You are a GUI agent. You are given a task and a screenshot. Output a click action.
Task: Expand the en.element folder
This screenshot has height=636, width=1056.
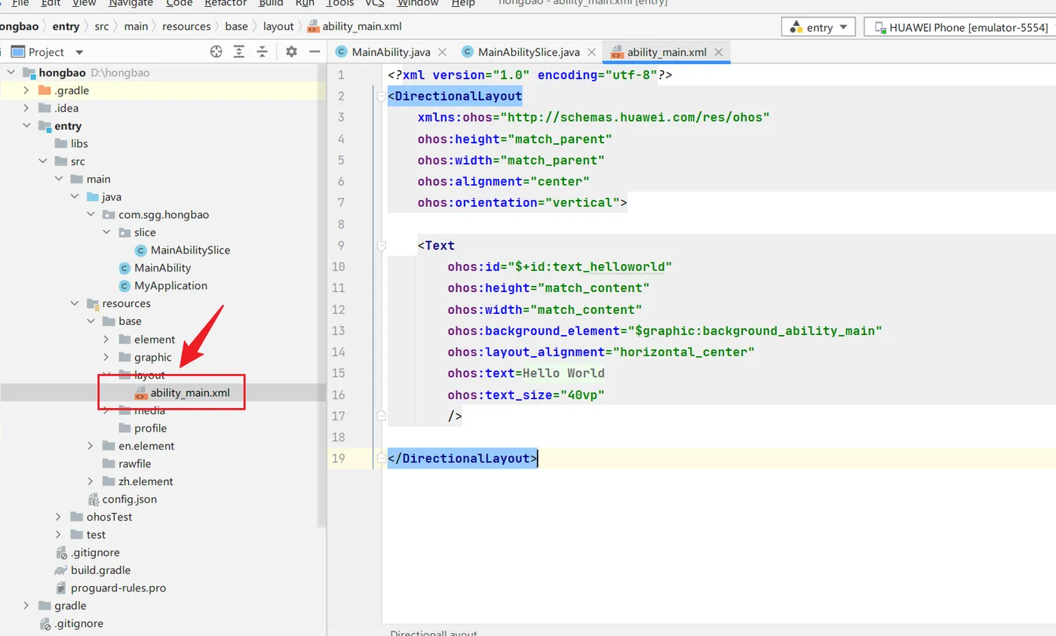pyautogui.click(x=91, y=446)
